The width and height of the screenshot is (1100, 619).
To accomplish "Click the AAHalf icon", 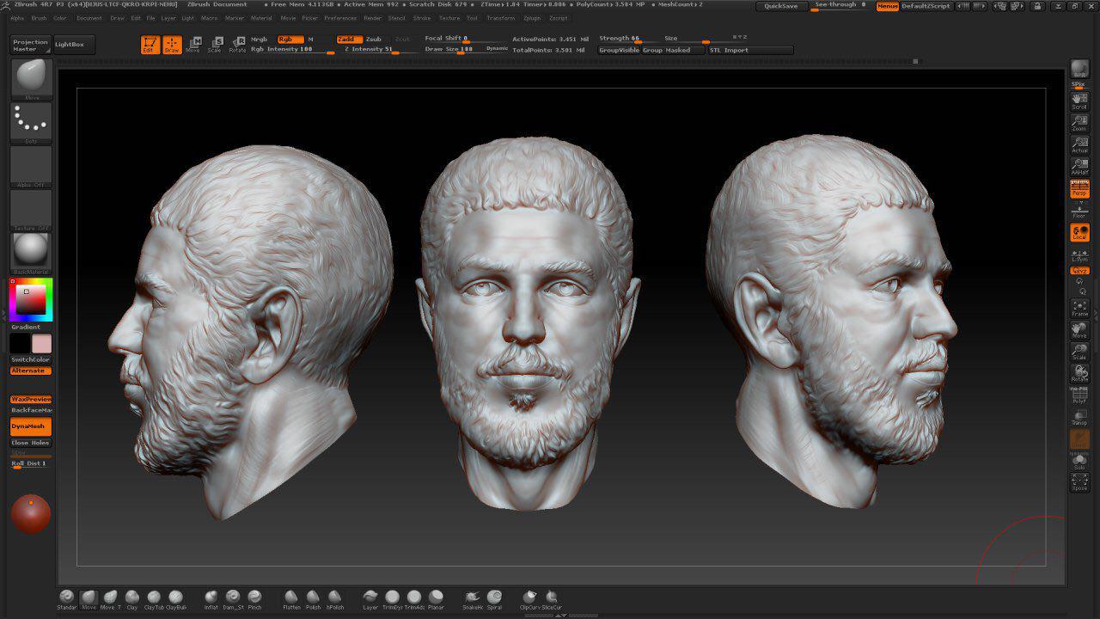I will tap(1079, 166).
